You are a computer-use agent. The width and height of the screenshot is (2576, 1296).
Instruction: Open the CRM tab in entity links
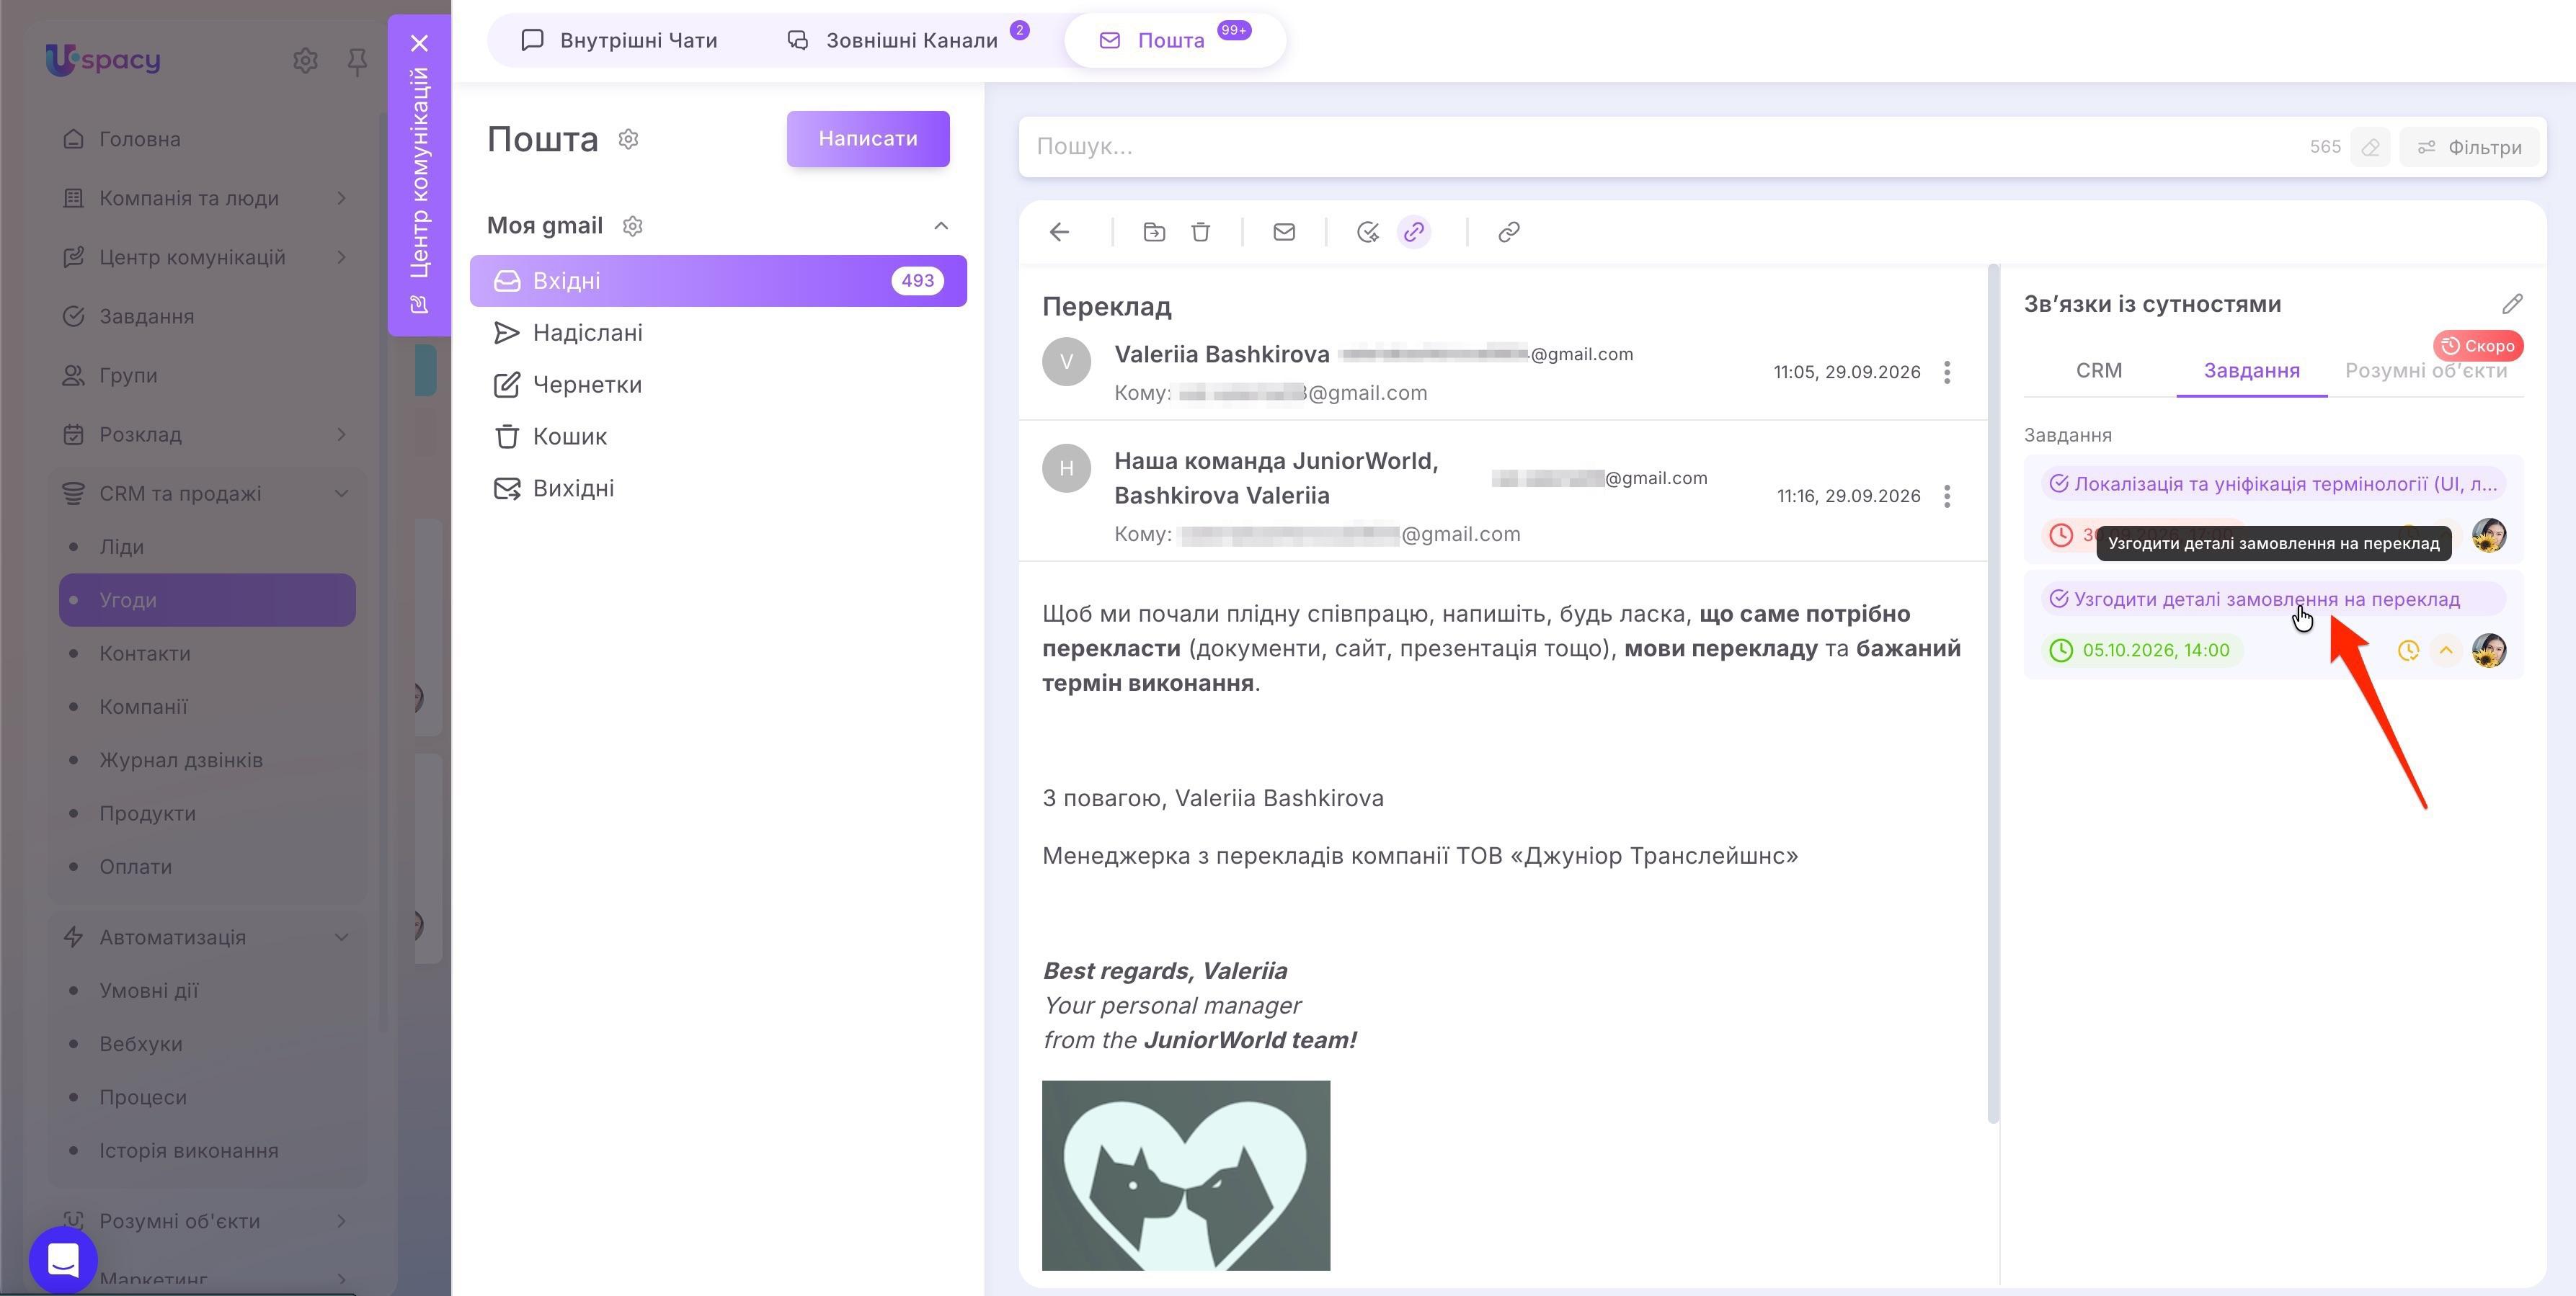click(x=2098, y=371)
